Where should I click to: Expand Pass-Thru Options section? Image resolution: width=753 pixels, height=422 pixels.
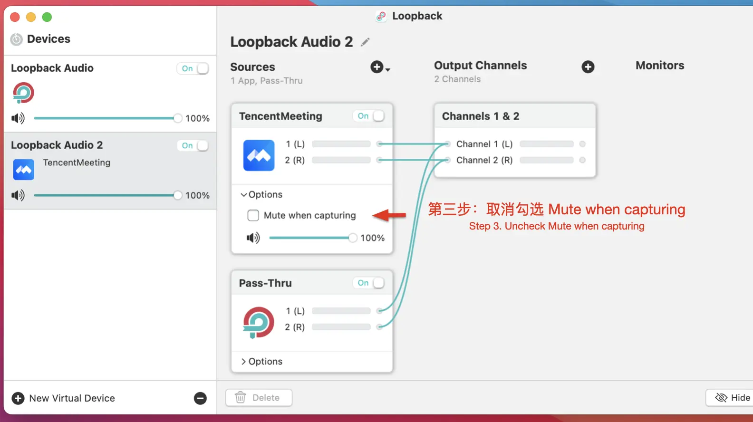tap(261, 361)
